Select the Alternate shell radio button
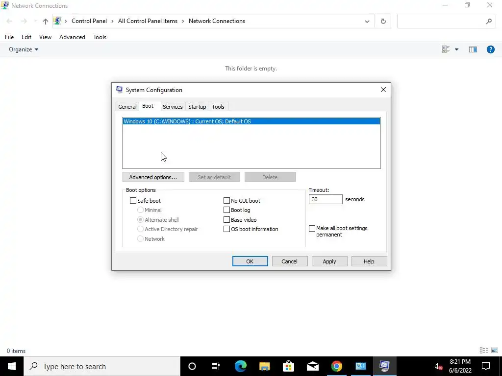Viewport: 502px width, 376px height. [140, 220]
